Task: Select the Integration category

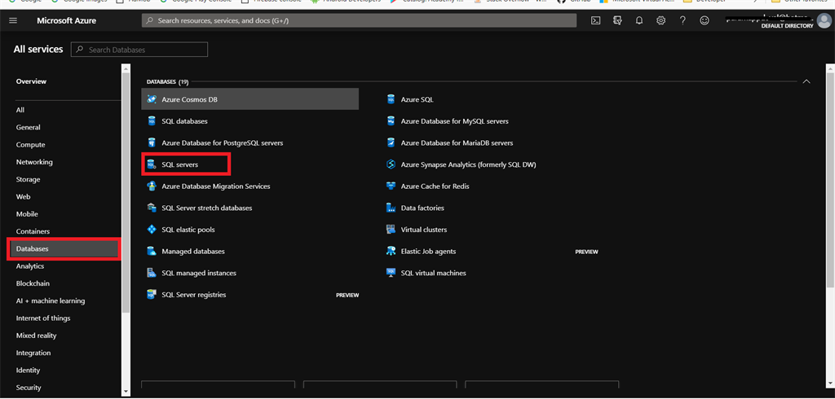Action: [x=33, y=353]
